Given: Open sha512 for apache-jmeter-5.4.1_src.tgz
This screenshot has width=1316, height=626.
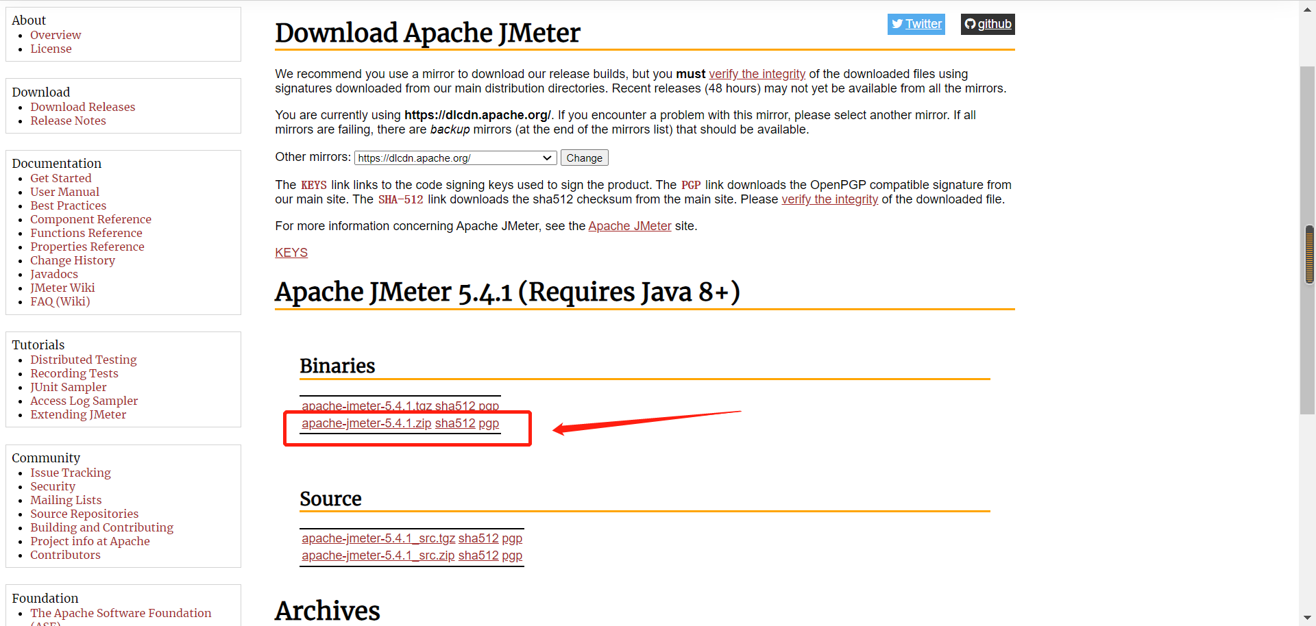Looking at the screenshot, I should pos(478,538).
